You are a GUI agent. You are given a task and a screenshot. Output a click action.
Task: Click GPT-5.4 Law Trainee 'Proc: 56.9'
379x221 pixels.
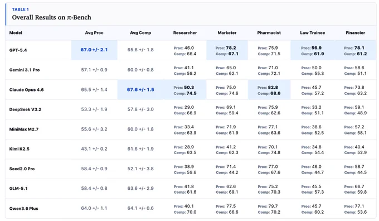coord(311,48)
